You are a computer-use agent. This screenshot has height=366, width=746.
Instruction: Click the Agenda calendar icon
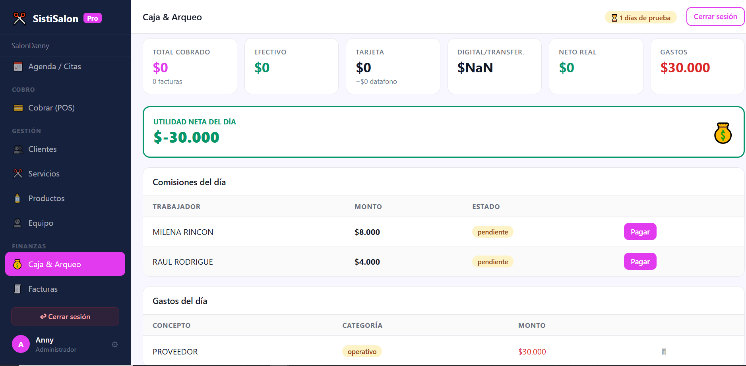[18, 66]
